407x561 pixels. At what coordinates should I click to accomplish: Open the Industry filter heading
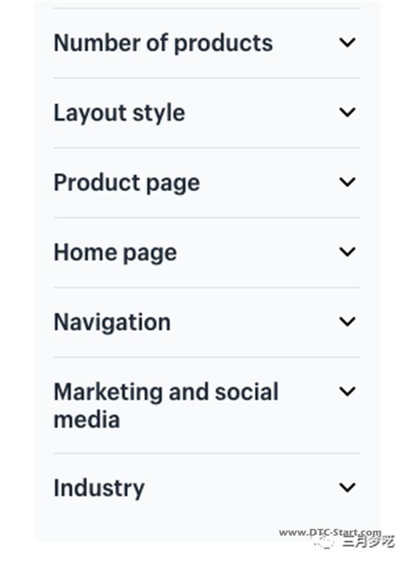coord(99,488)
